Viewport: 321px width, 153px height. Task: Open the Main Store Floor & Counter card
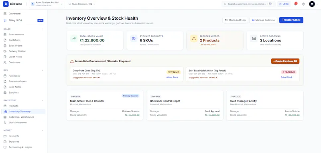point(105,105)
